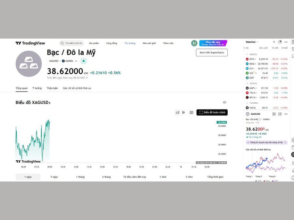Expand Thông tin chuyên sâu trên mạng xã hội
The width and height of the screenshot is (294, 220).
267,142
